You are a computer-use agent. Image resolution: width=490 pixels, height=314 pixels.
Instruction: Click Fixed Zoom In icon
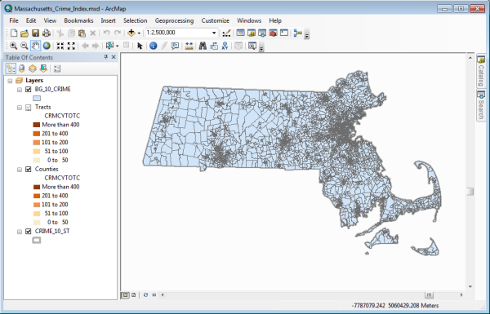60,46
